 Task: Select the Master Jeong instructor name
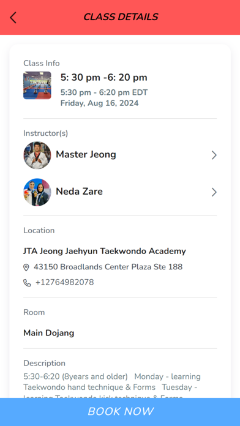tap(86, 155)
